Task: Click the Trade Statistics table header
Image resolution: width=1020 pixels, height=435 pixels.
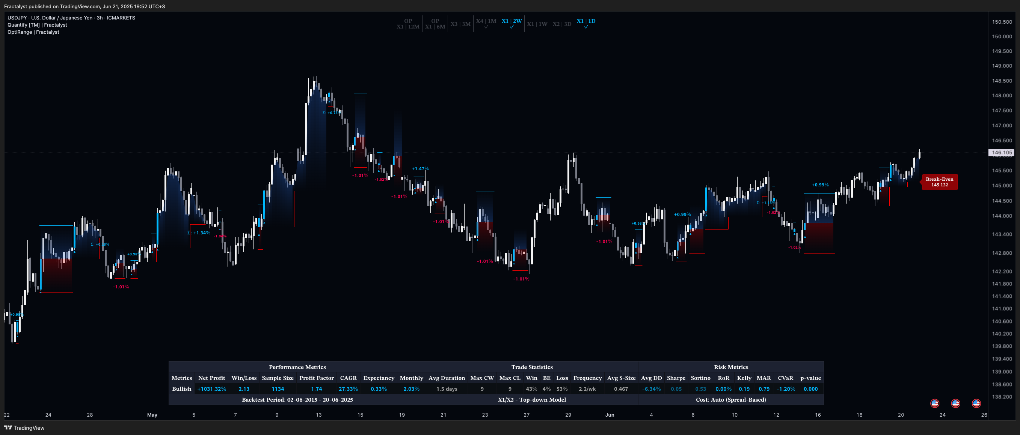Action: [532, 367]
